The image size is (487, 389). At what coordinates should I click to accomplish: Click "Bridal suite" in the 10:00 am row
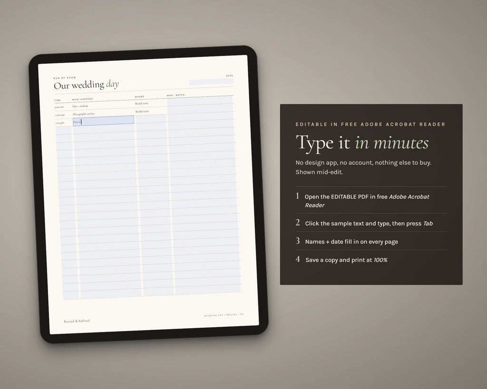[x=142, y=111]
